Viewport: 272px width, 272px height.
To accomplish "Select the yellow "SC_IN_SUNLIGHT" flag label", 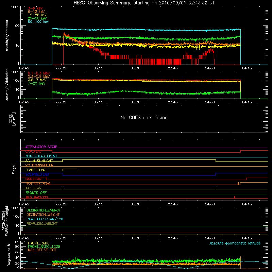I will [39, 160].
